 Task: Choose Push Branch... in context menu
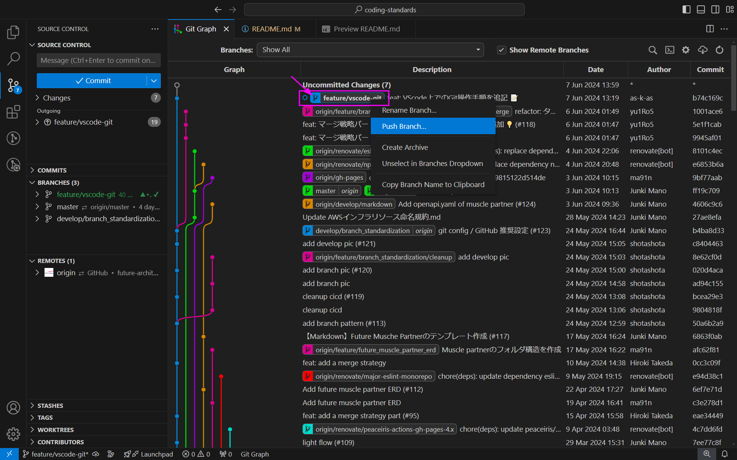coord(433,126)
